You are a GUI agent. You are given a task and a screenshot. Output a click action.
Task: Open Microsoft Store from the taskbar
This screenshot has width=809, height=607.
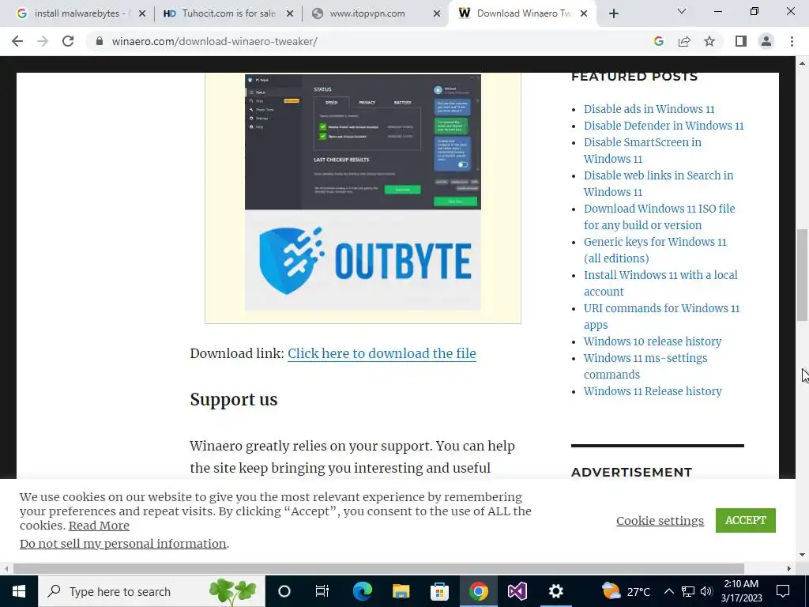point(439,591)
